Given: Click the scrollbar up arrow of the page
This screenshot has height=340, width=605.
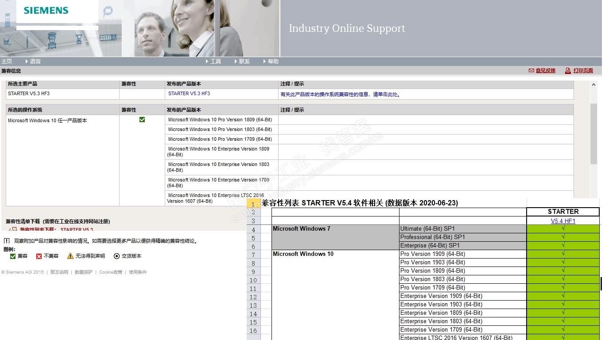Looking at the screenshot, I should (x=594, y=85).
